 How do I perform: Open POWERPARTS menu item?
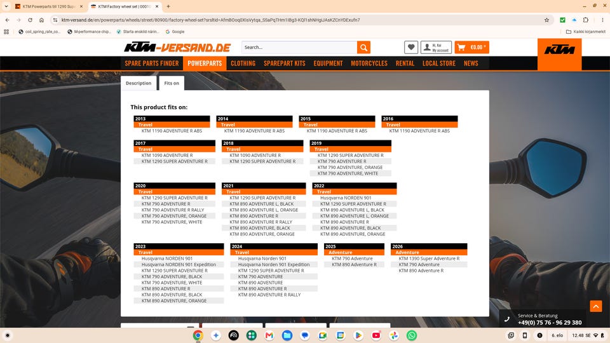205,64
